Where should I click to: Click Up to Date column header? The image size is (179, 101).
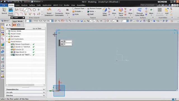pos(37,28)
